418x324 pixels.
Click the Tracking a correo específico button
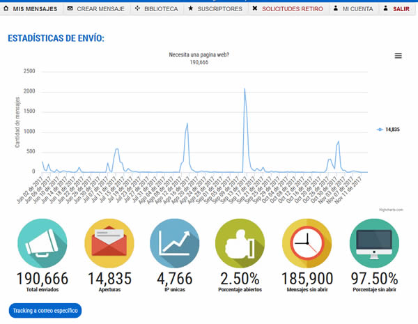coord(45,310)
